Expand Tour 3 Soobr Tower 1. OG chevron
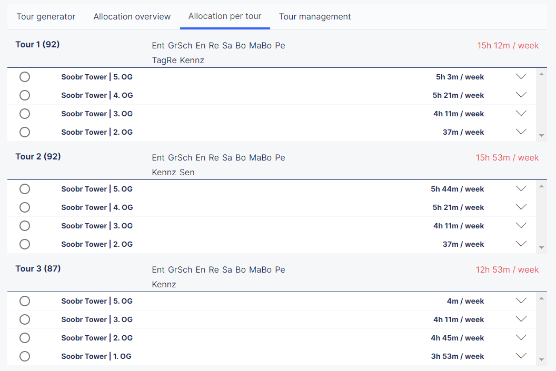The height and width of the screenshot is (371, 556). 521,356
